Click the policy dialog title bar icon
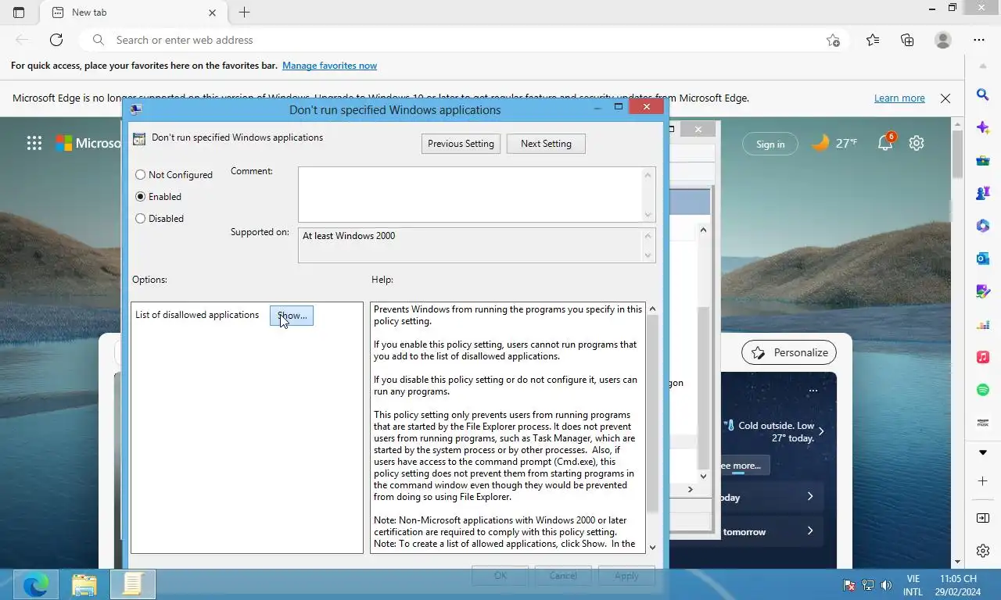The width and height of the screenshot is (1001, 600). pos(136,109)
